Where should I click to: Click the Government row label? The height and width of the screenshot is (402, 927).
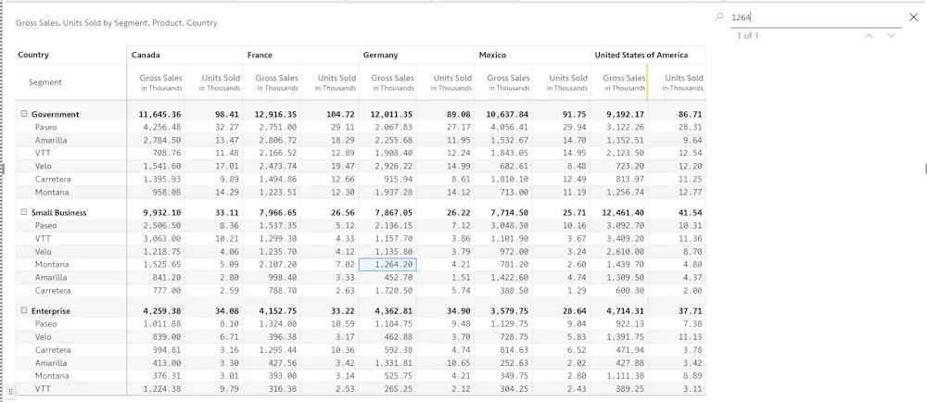[x=55, y=115]
